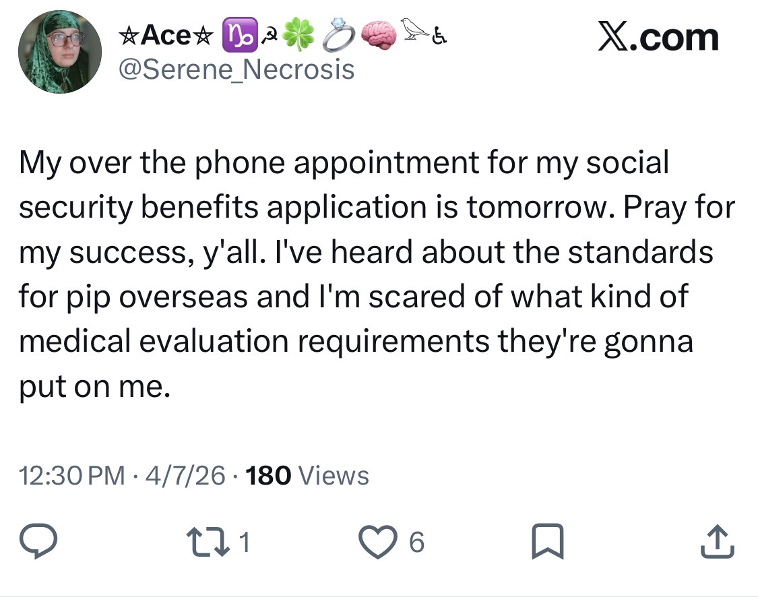Image resolution: width=758 pixels, height=614 pixels.
Task: Click the wheelchair symbol in name
Action: [439, 35]
